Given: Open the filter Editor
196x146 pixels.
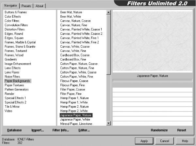Looking at the screenshot, I should pos(84,130).
